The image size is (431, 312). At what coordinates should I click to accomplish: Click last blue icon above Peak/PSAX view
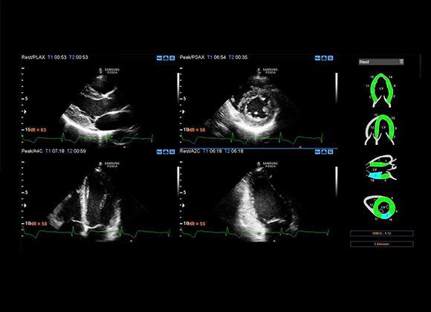pyautogui.click(x=331, y=58)
